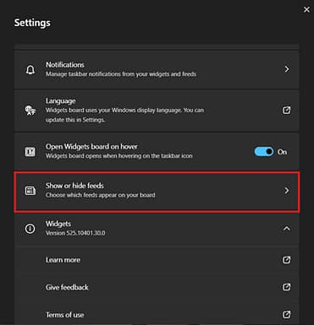
Task: Collapse the Widgets version section
Action: [287, 228]
